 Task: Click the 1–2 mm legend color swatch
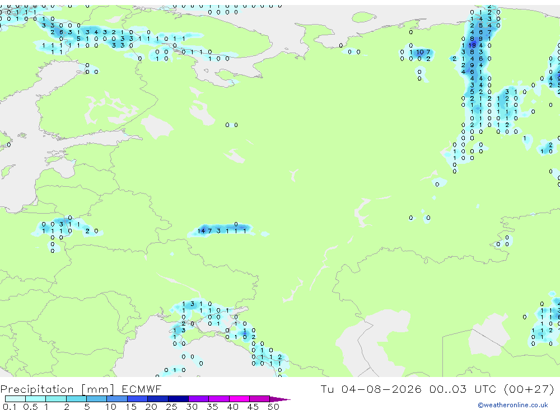tap(55, 399)
